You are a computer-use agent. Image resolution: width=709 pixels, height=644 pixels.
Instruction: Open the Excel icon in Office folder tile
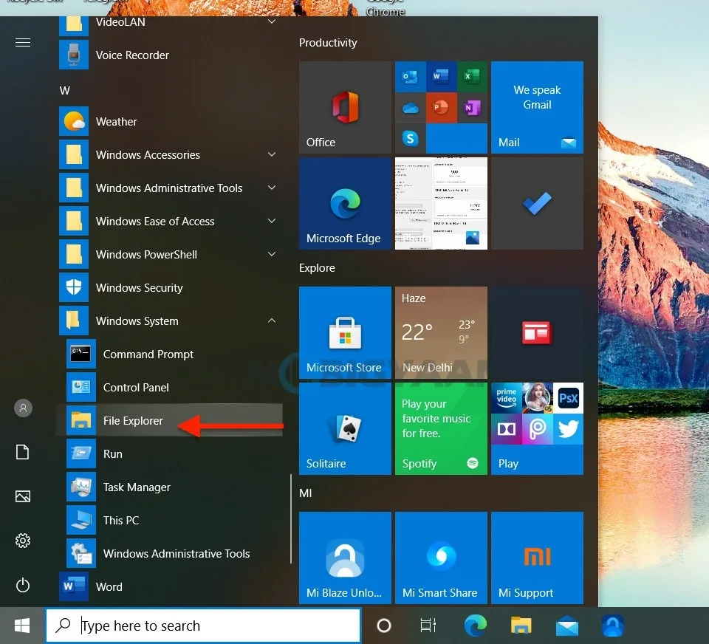click(472, 76)
